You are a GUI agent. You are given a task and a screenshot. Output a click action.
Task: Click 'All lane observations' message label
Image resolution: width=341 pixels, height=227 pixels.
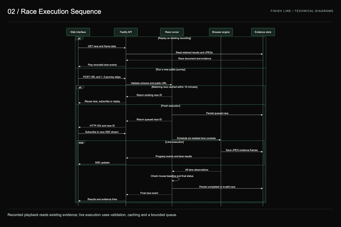pyautogui.click(x=197, y=170)
